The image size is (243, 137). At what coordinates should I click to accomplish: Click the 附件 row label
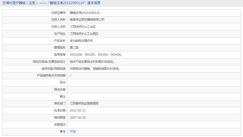[63, 82]
